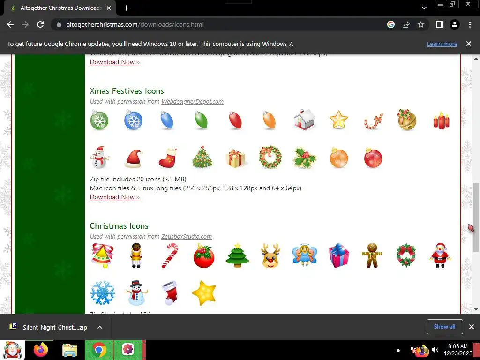Dismiss the Chrome update notification bar
Image resolution: width=480 pixels, height=360 pixels.
click(x=469, y=44)
